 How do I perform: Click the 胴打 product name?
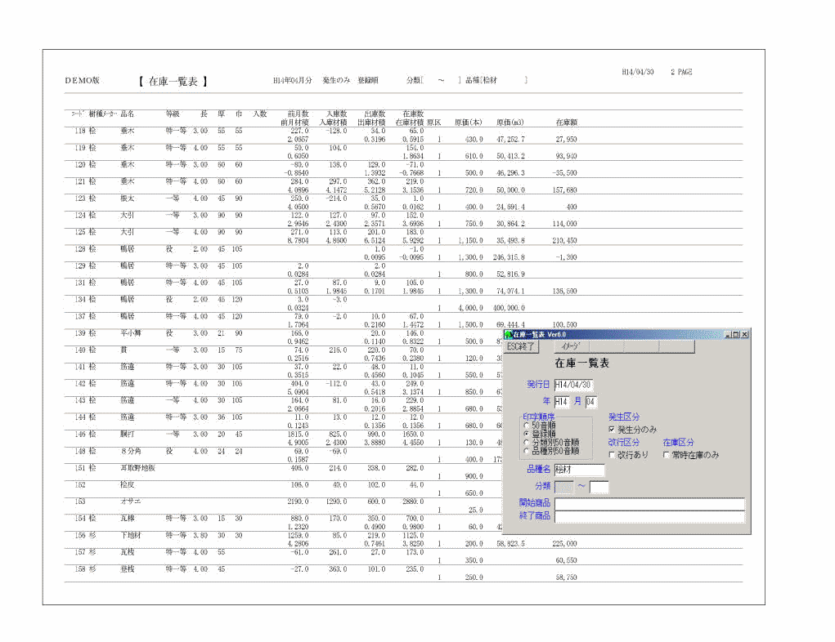(x=128, y=435)
